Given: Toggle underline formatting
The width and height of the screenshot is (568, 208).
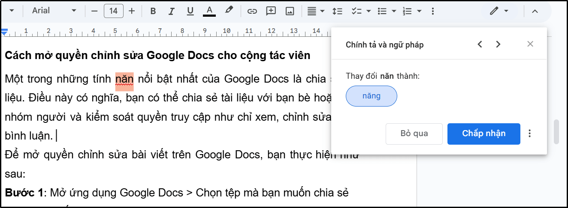Looking at the screenshot, I should click(x=190, y=11).
